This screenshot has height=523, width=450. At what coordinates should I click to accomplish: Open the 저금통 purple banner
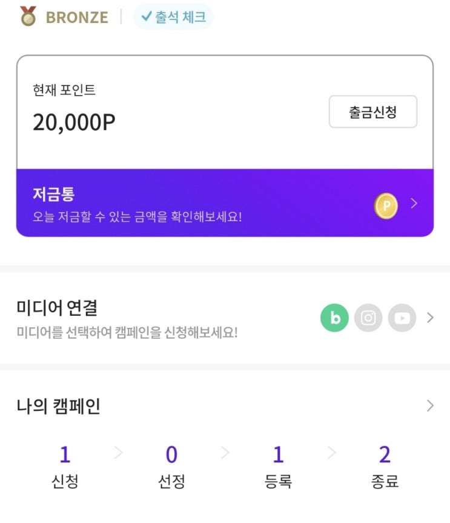click(x=225, y=203)
